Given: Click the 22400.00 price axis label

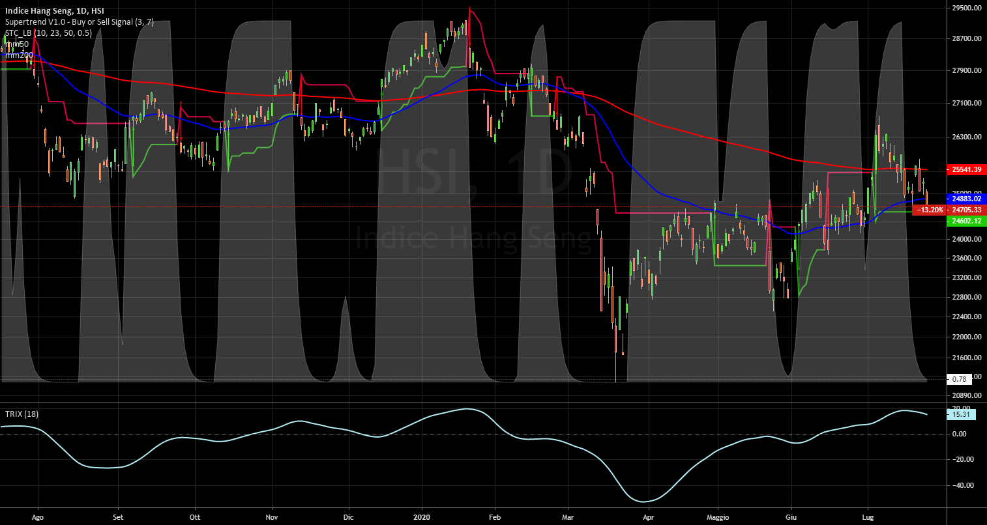Looking at the screenshot, I should click(x=967, y=317).
